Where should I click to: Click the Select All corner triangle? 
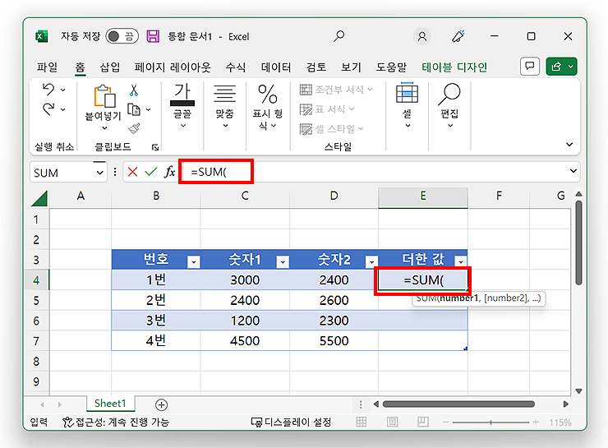click(x=39, y=198)
